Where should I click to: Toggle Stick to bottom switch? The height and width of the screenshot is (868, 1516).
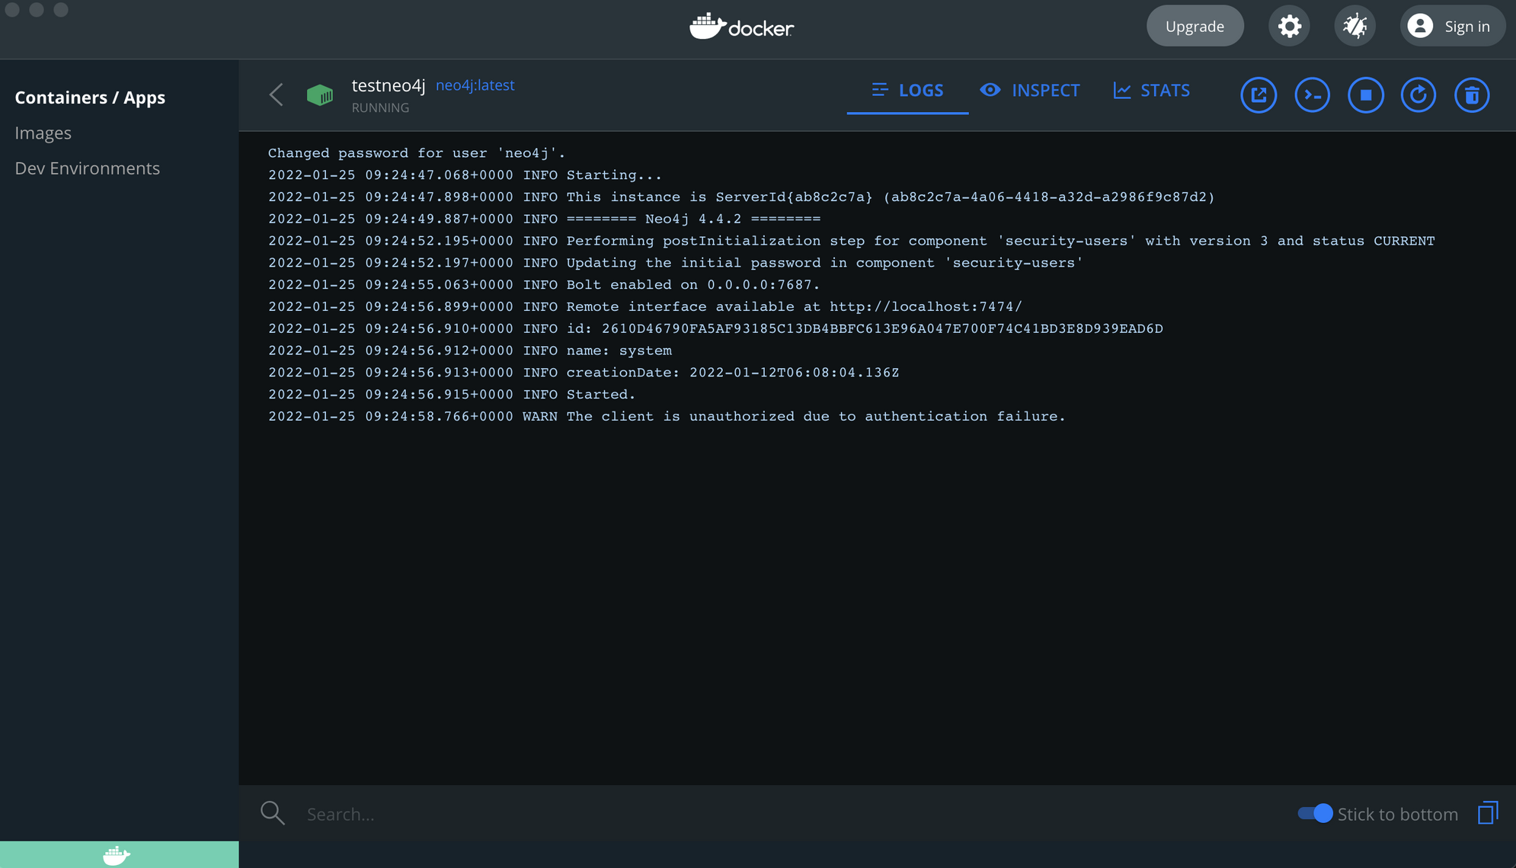pos(1316,813)
